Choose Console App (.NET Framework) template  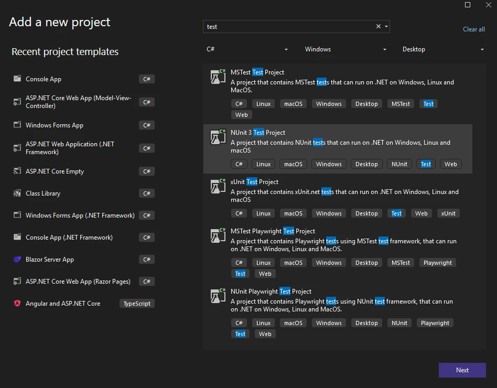[x=84, y=237]
